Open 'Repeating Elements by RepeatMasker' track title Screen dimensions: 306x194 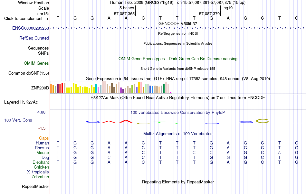click(x=178, y=182)
